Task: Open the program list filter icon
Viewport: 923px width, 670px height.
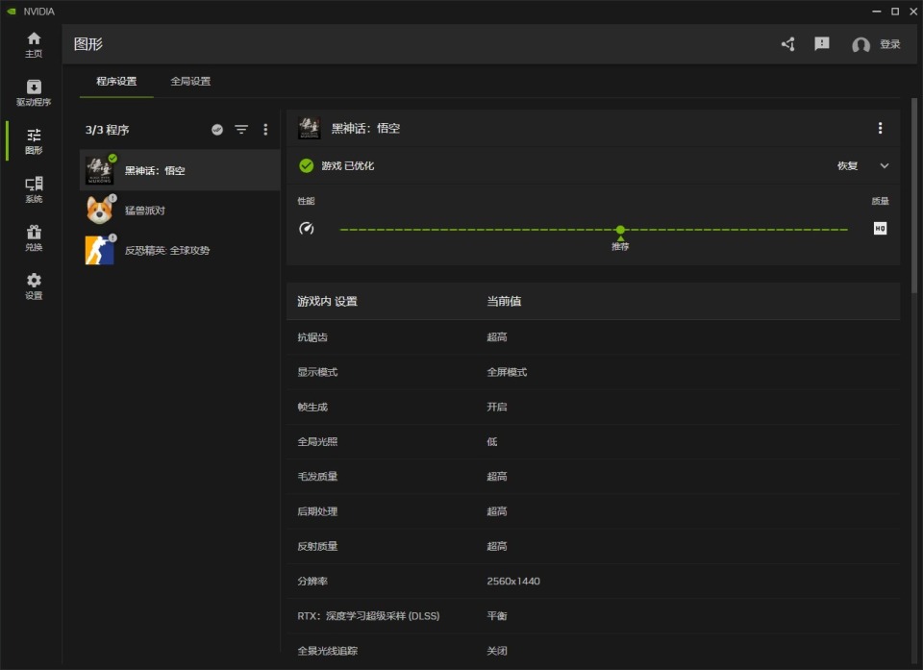Action: [241, 130]
